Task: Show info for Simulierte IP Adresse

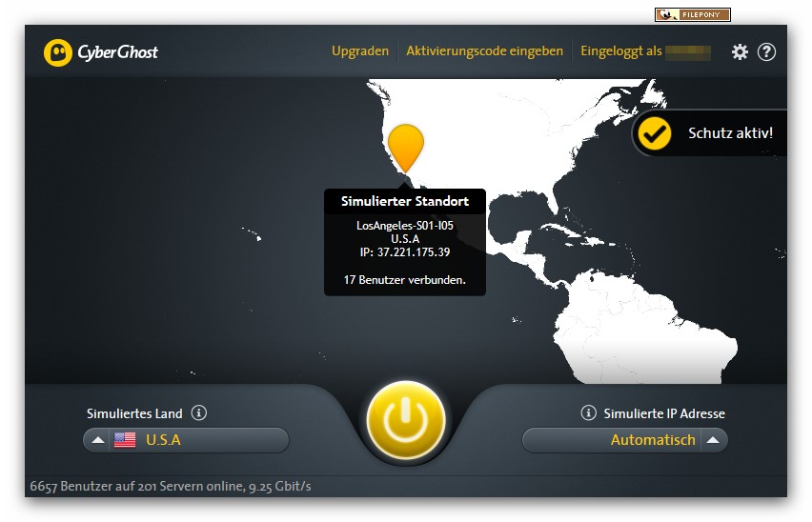Action: click(588, 412)
